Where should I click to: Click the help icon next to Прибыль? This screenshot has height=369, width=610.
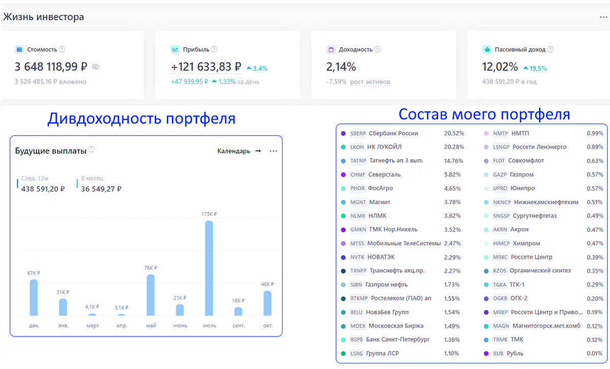coord(214,49)
